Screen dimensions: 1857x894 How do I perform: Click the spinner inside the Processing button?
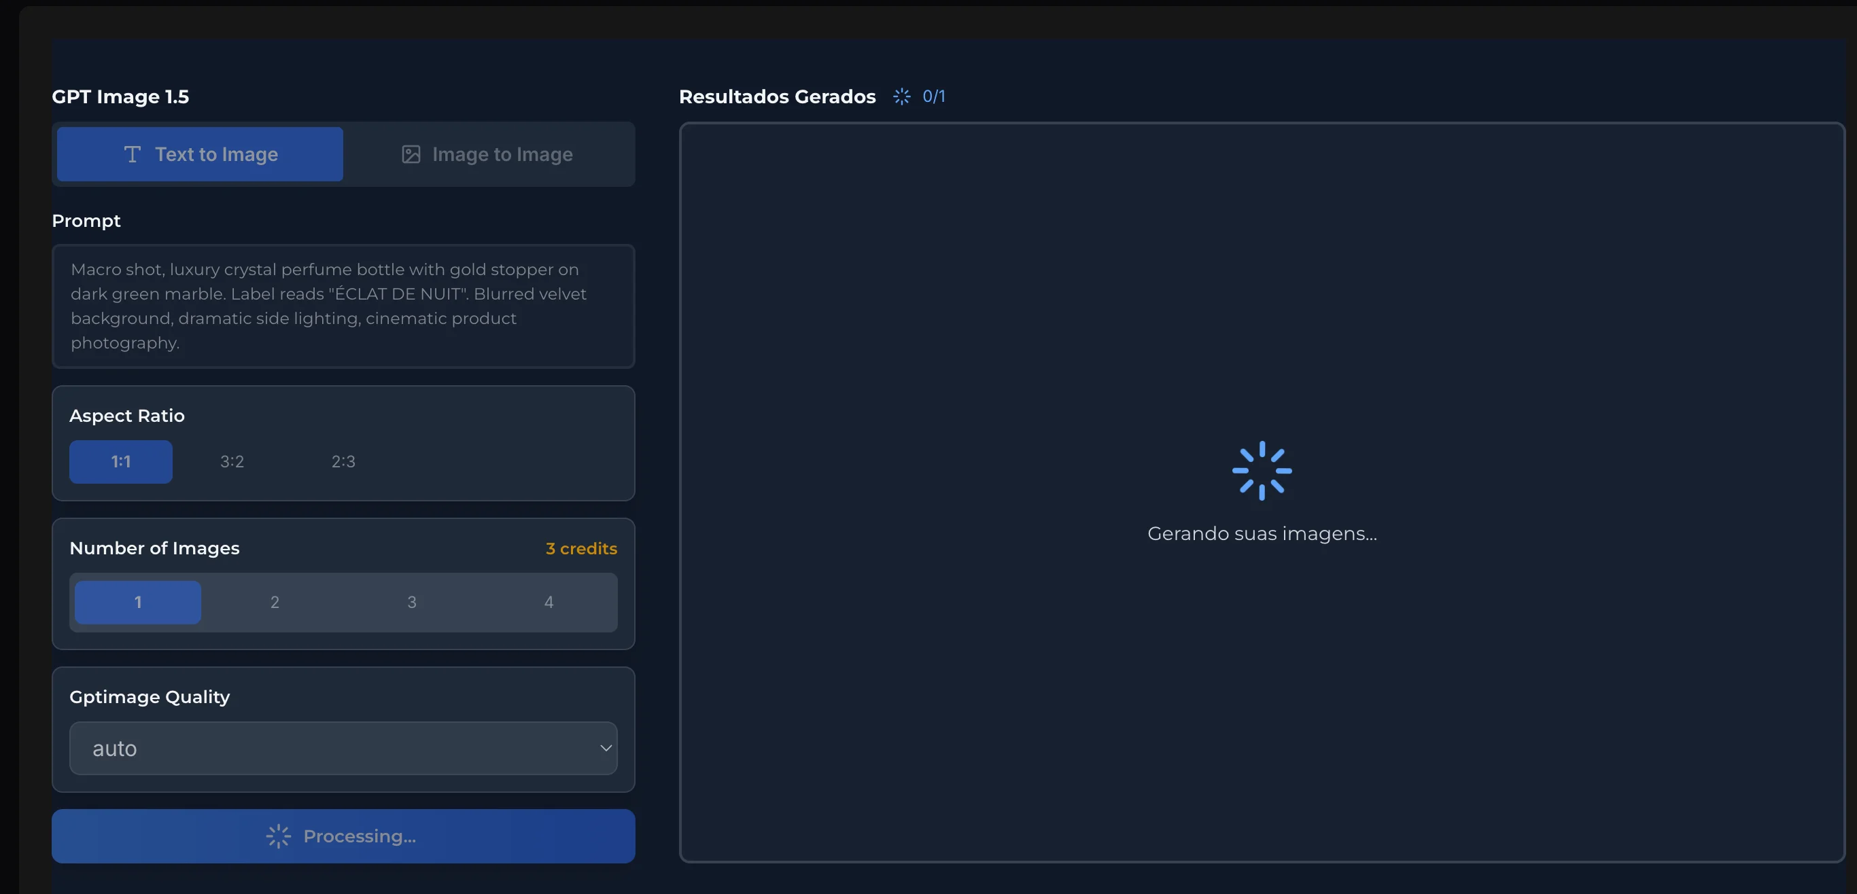click(279, 836)
